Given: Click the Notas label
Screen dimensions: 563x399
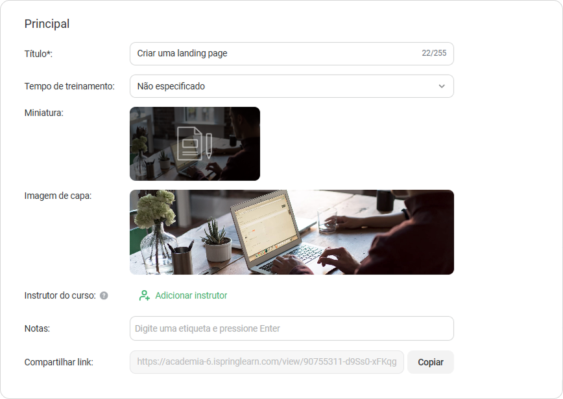Looking at the screenshot, I should coord(37,328).
